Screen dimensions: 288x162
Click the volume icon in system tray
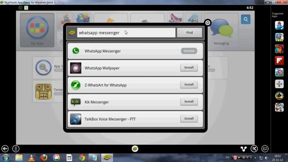[266, 158]
